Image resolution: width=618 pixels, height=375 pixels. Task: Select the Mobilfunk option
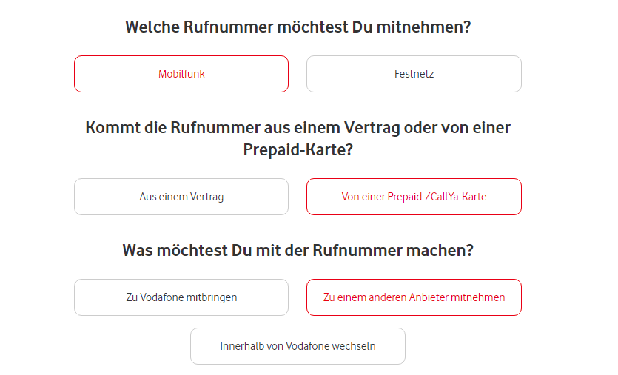click(x=181, y=74)
